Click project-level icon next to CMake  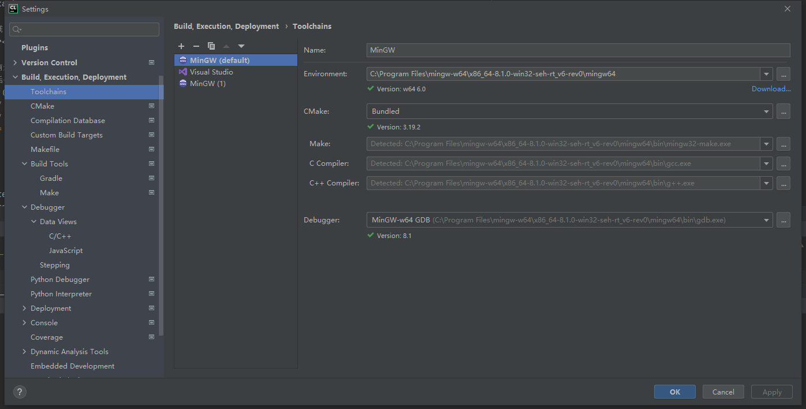tap(151, 106)
